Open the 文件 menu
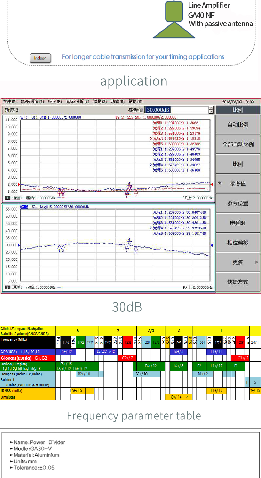261x478 pixels. coord(10,101)
